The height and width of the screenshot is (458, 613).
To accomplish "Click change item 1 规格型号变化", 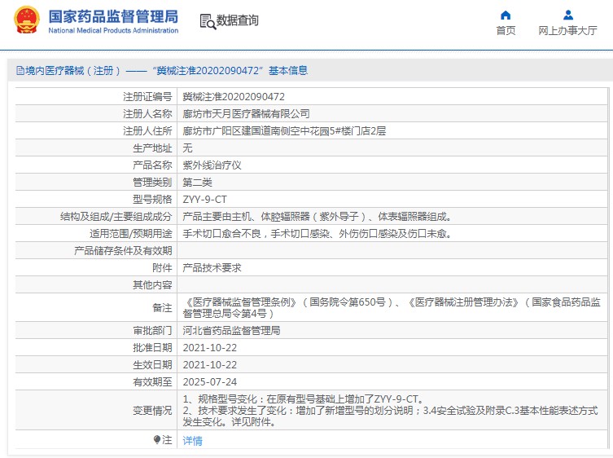I will (304, 399).
